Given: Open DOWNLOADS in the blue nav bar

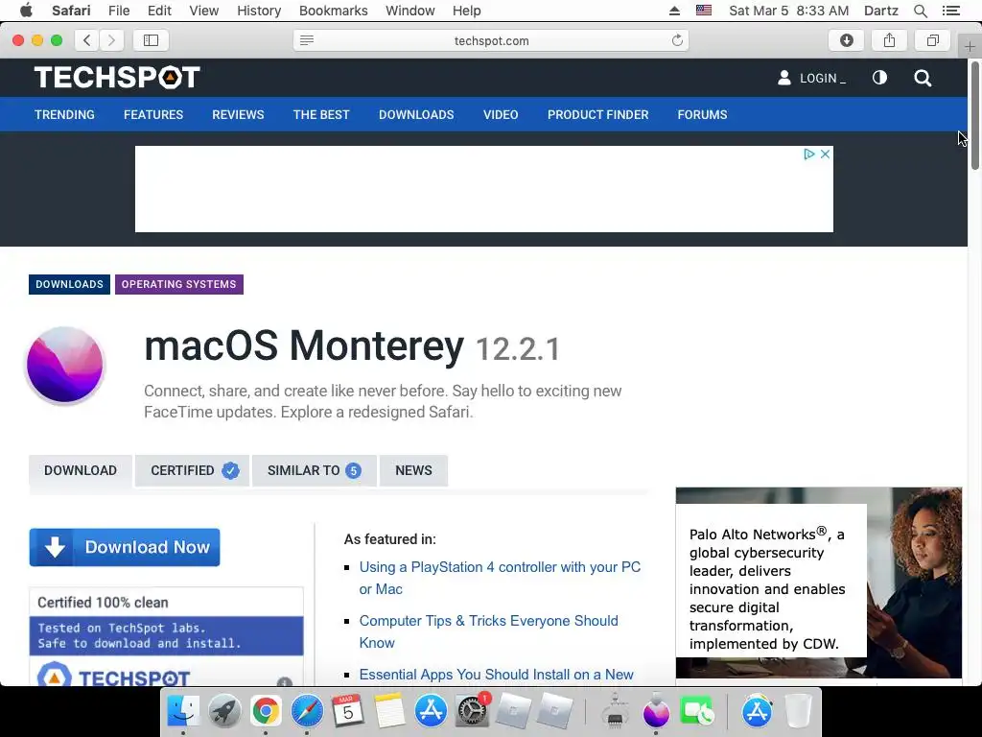Looking at the screenshot, I should pyautogui.click(x=416, y=115).
